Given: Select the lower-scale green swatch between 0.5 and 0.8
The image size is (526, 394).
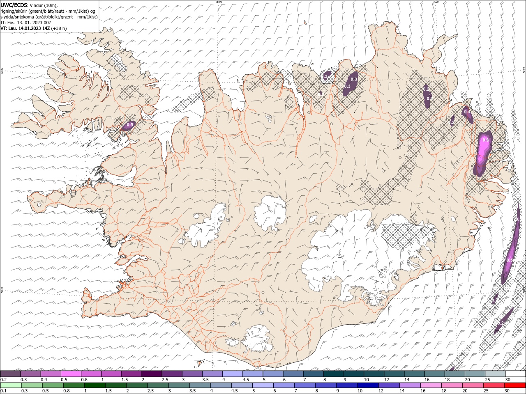Looking at the screenshot, I should tap(53, 385).
